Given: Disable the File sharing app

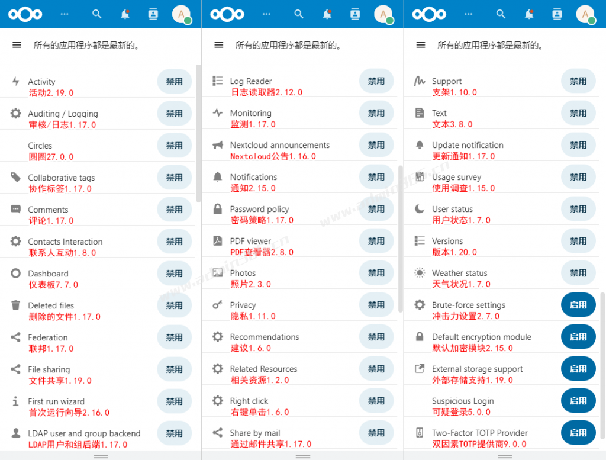Looking at the screenshot, I should coord(175,369).
